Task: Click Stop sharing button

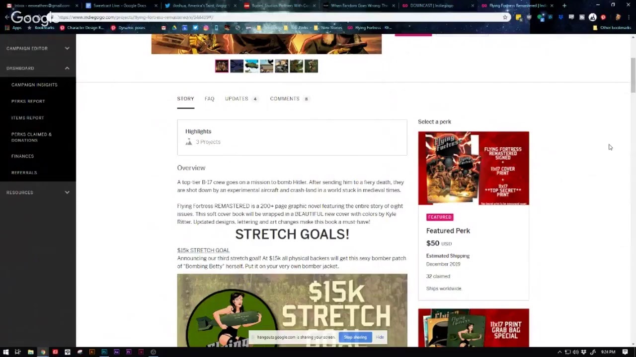Action: 355,337
